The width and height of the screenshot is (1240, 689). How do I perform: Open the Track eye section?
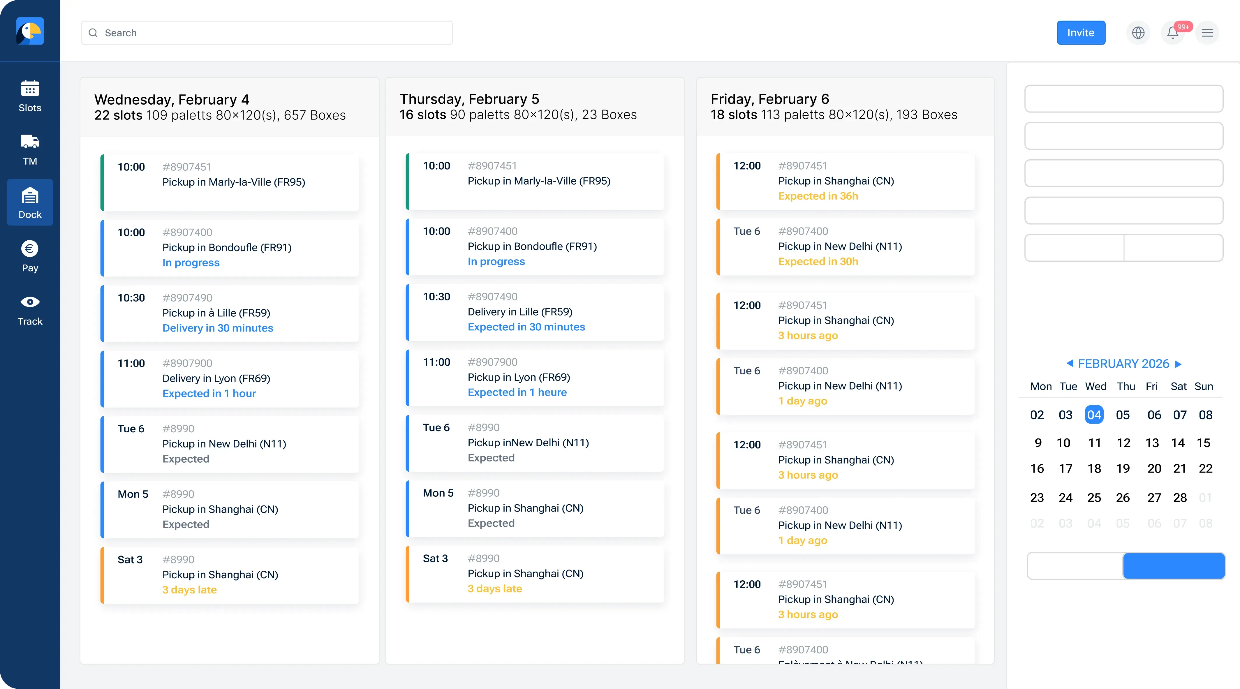coord(30,310)
